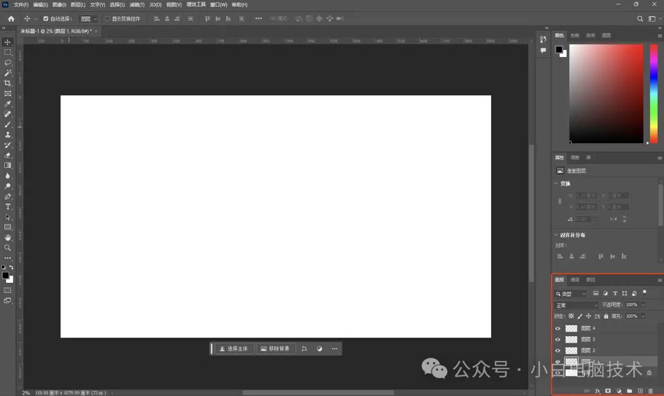Click inside the red color picker field
The height and width of the screenshot is (396, 664).
click(x=606, y=92)
